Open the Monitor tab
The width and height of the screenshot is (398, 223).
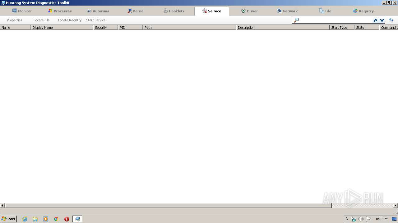pyautogui.click(x=22, y=11)
